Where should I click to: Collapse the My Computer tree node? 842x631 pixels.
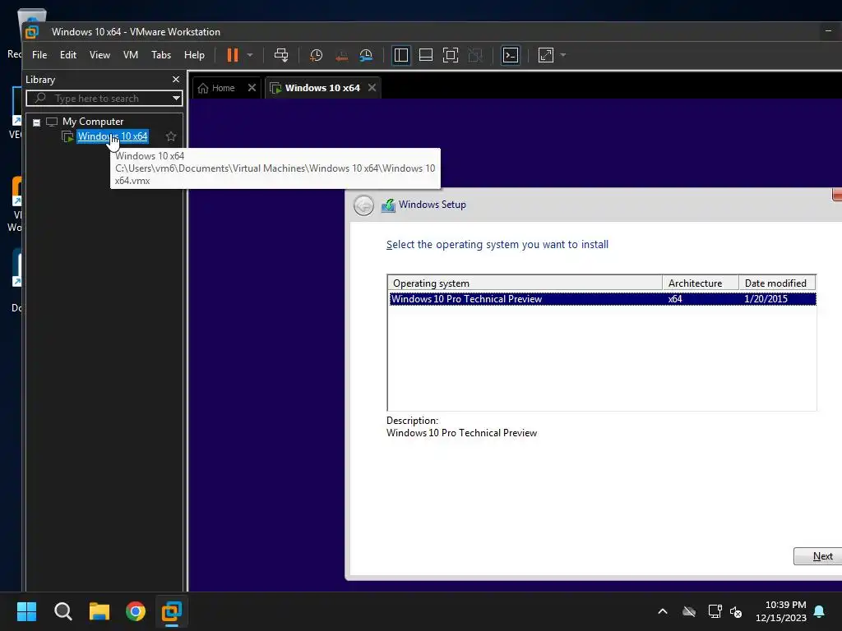tap(36, 122)
